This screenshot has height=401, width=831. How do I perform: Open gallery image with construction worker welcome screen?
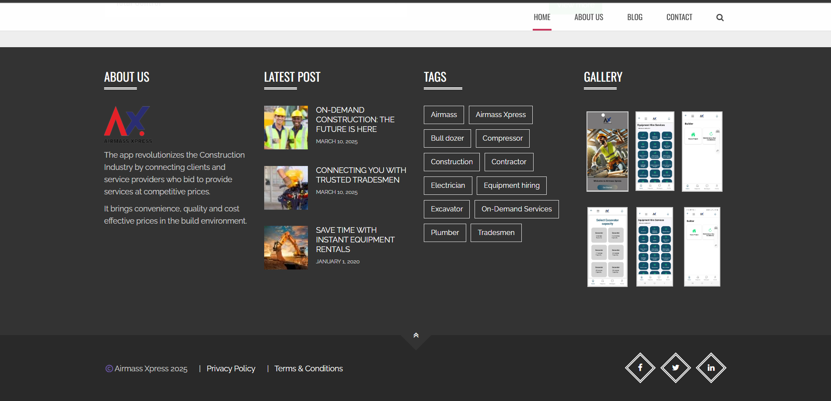(607, 152)
